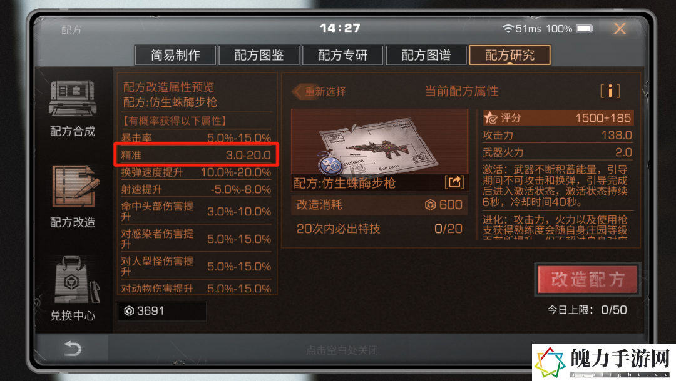This screenshot has width=676, height=381.
Task: Select the 换弹速度提升 attribute row
Action: [196, 172]
